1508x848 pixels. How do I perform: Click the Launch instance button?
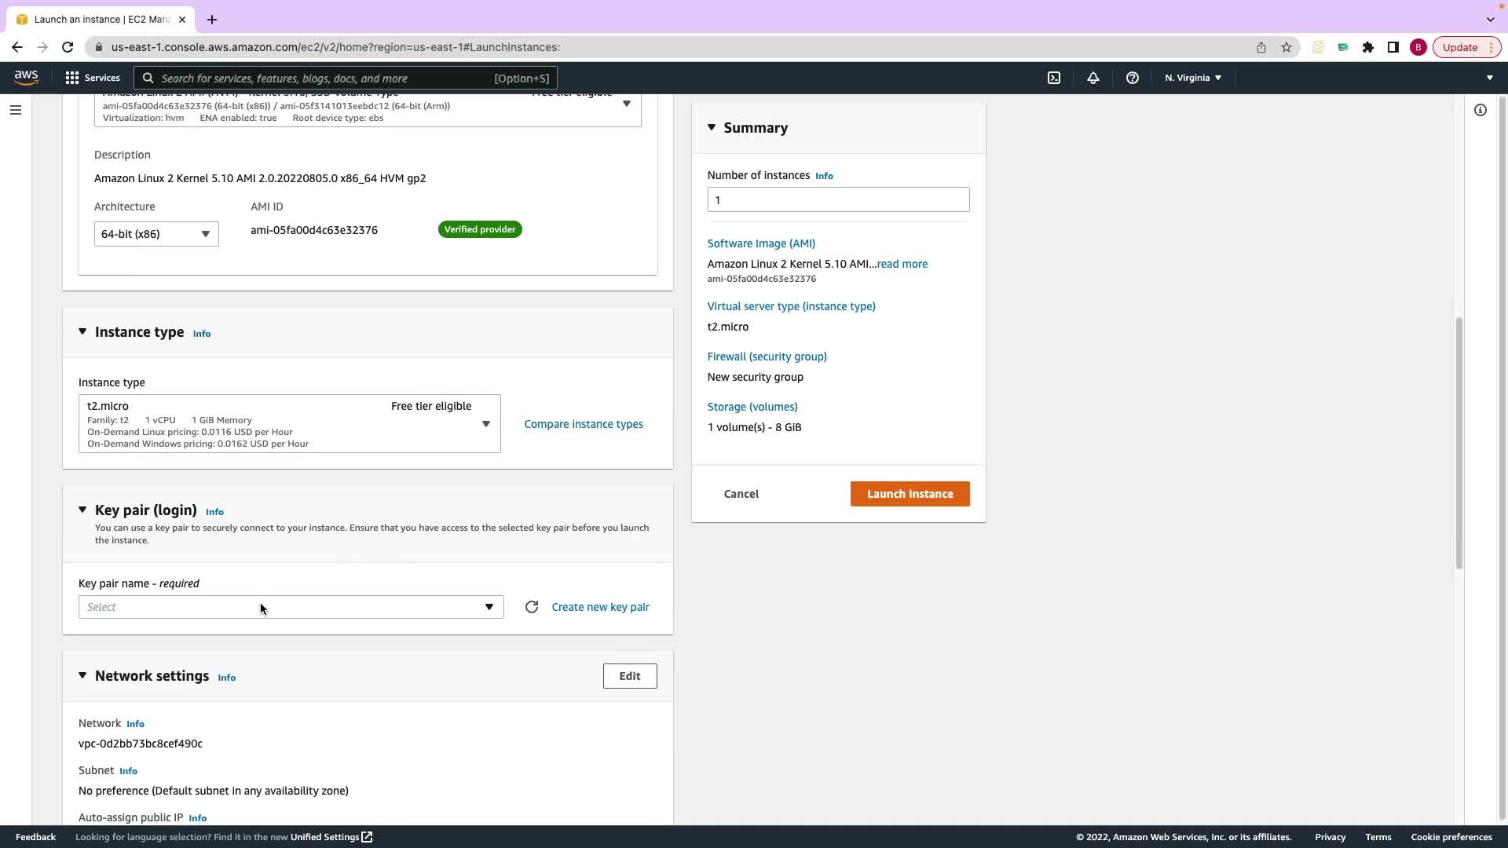pyautogui.click(x=910, y=494)
